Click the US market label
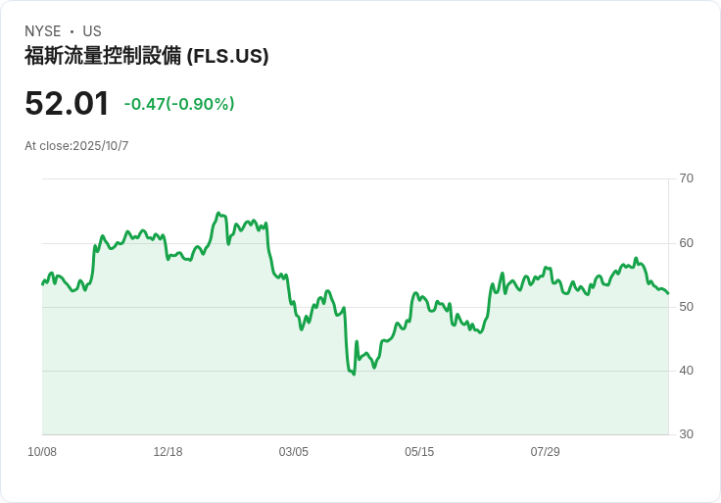Image resolution: width=721 pixels, height=503 pixels. 92,31
